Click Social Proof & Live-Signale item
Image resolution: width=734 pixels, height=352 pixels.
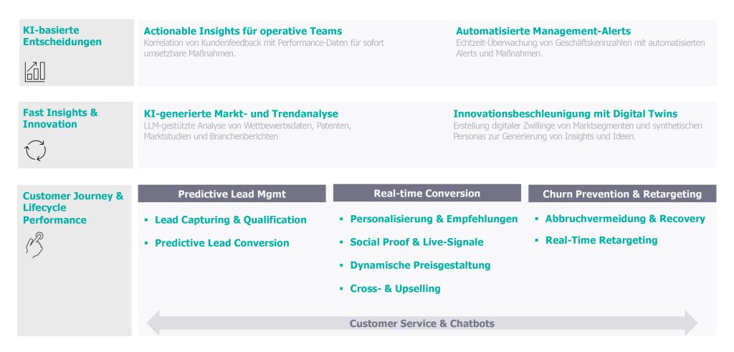tap(416, 242)
